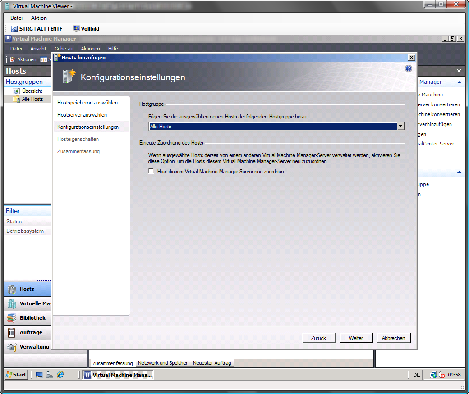Select Alle Hosts in Hostgruppen tree

tap(28, 99)
